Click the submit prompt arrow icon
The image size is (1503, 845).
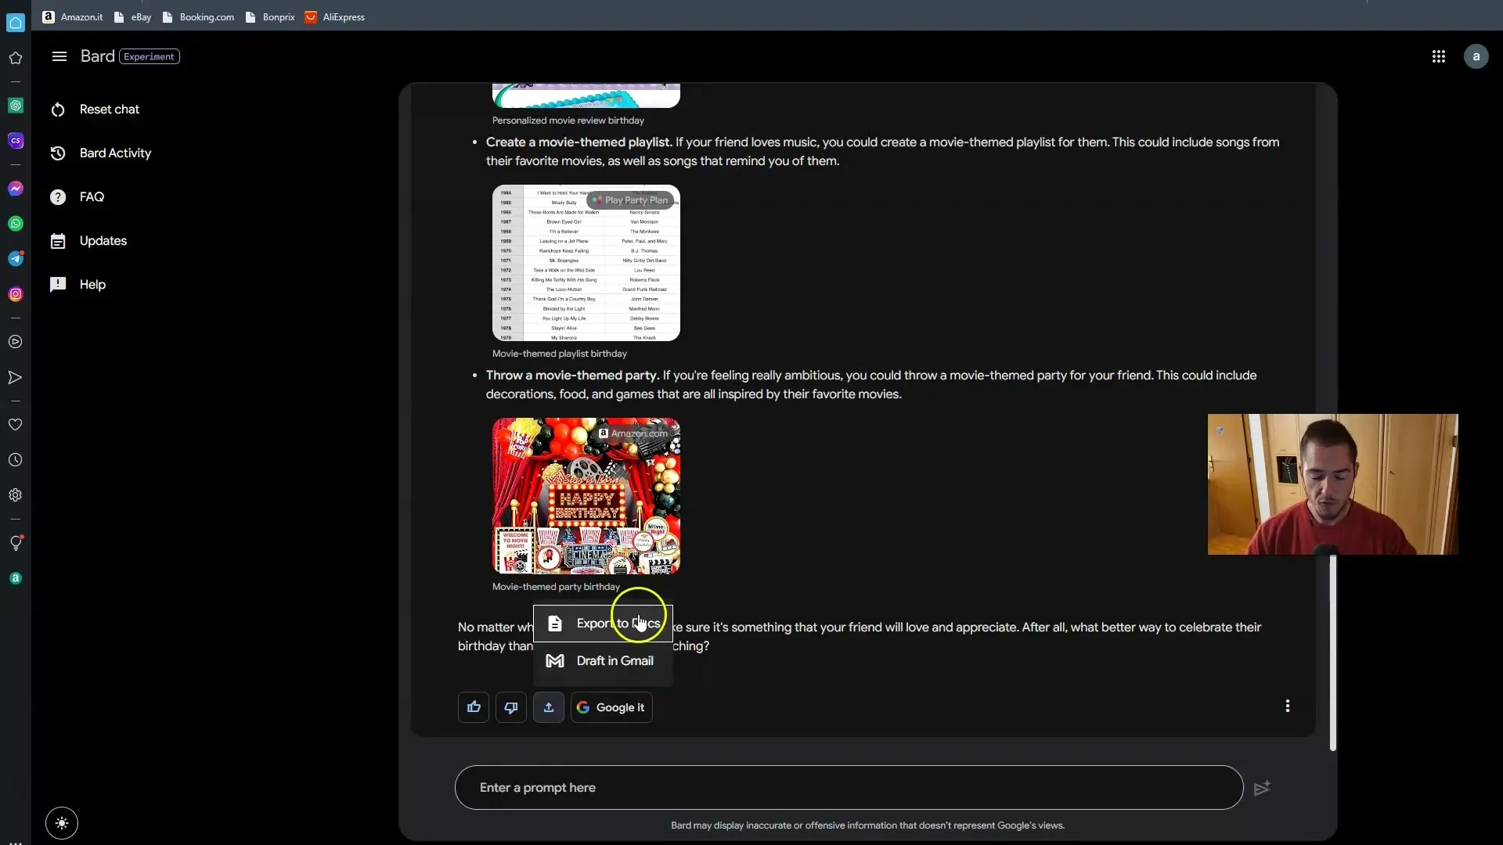(x=1262, y=788)
